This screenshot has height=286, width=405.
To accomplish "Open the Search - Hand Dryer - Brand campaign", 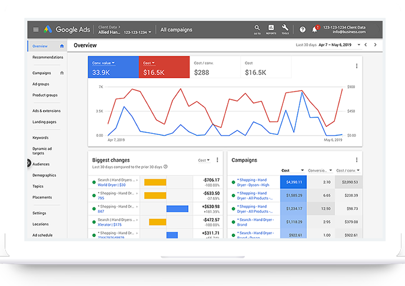I will (x=255, y=222).
